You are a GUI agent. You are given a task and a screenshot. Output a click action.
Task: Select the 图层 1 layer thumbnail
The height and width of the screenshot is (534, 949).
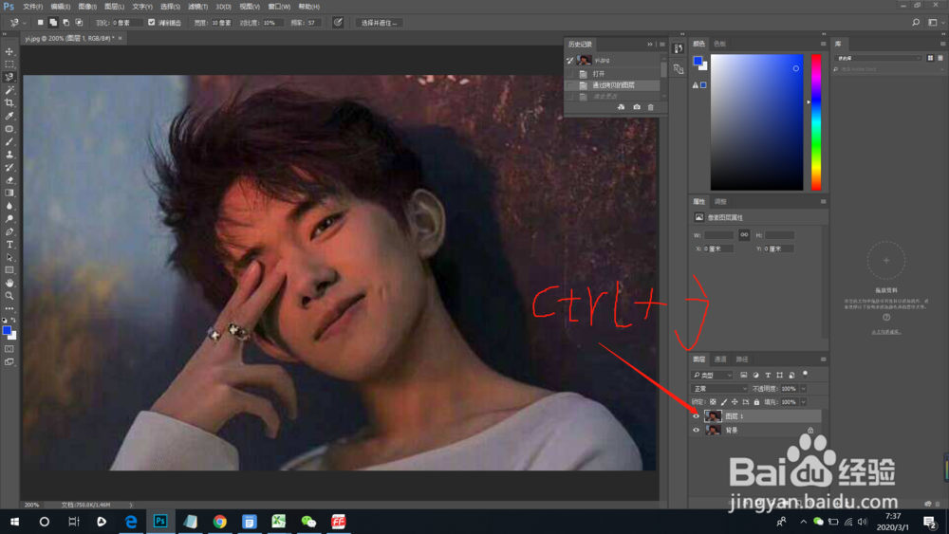[713, 416]
